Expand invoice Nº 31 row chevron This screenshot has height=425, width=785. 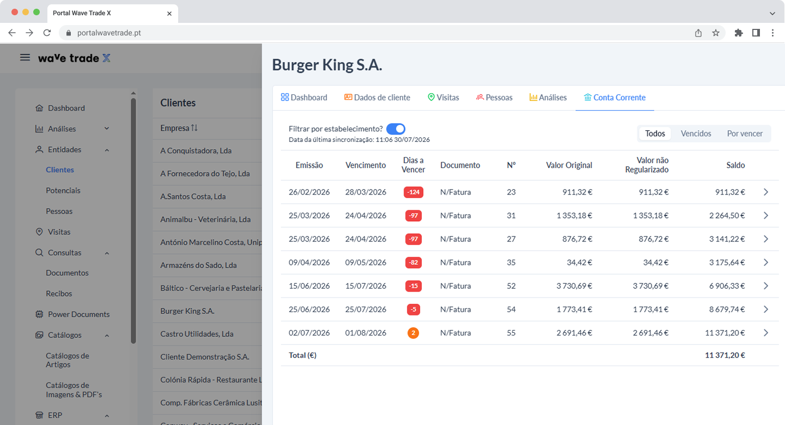tap(766, 215)
